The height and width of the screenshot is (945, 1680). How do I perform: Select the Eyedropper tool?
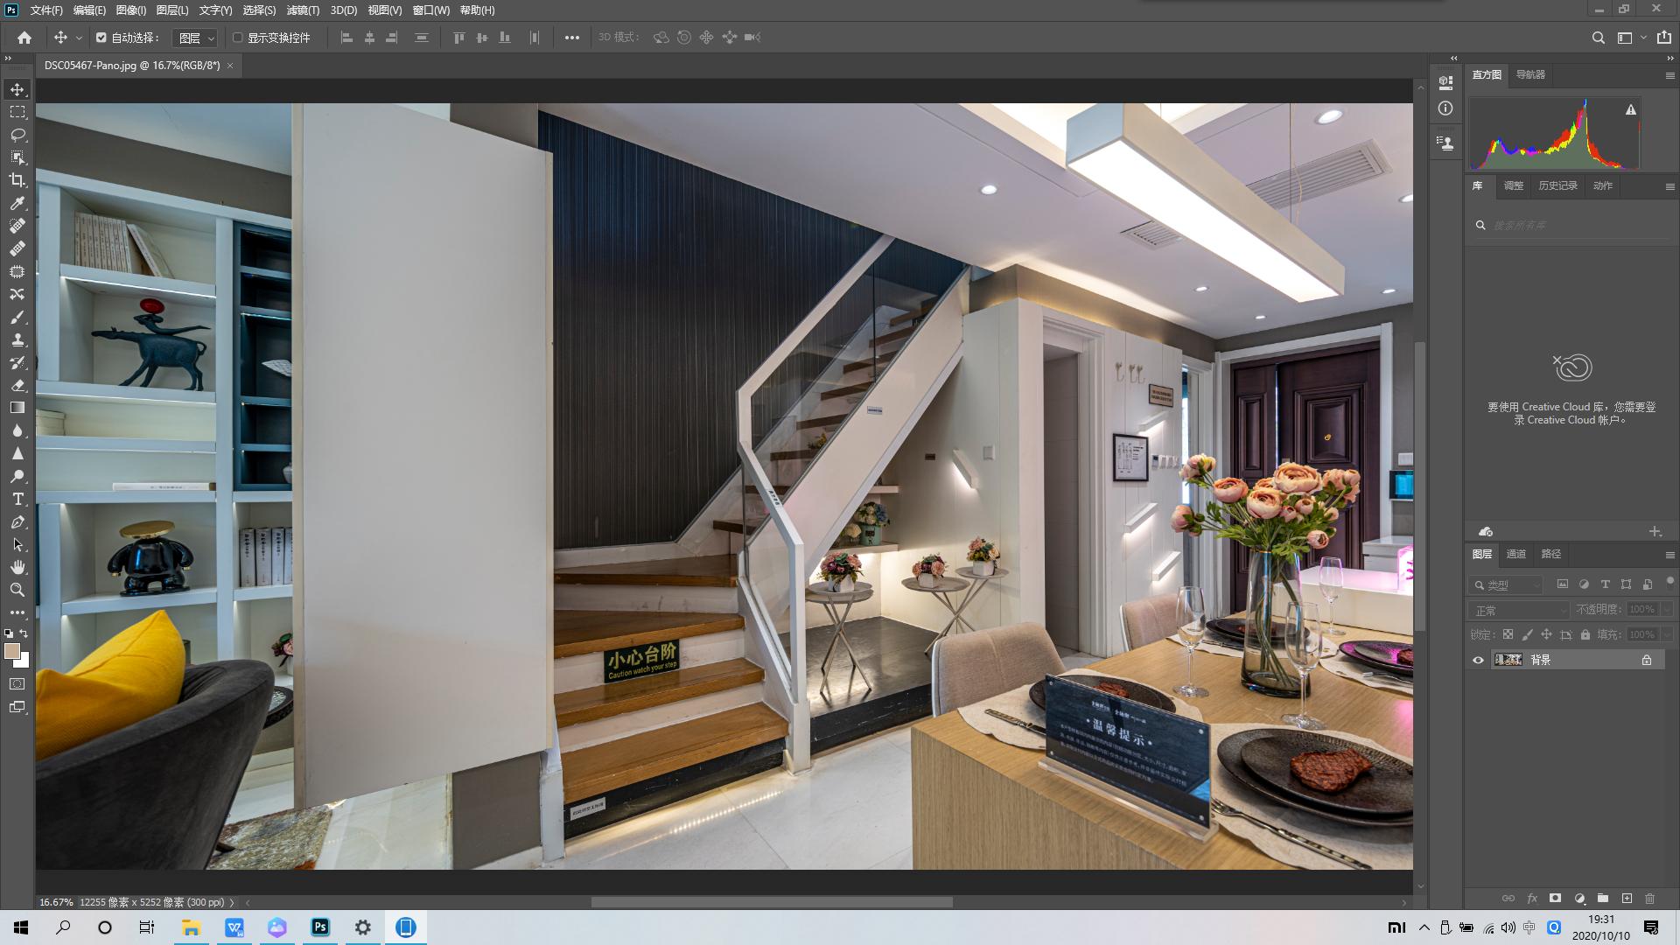click(17, 203)
